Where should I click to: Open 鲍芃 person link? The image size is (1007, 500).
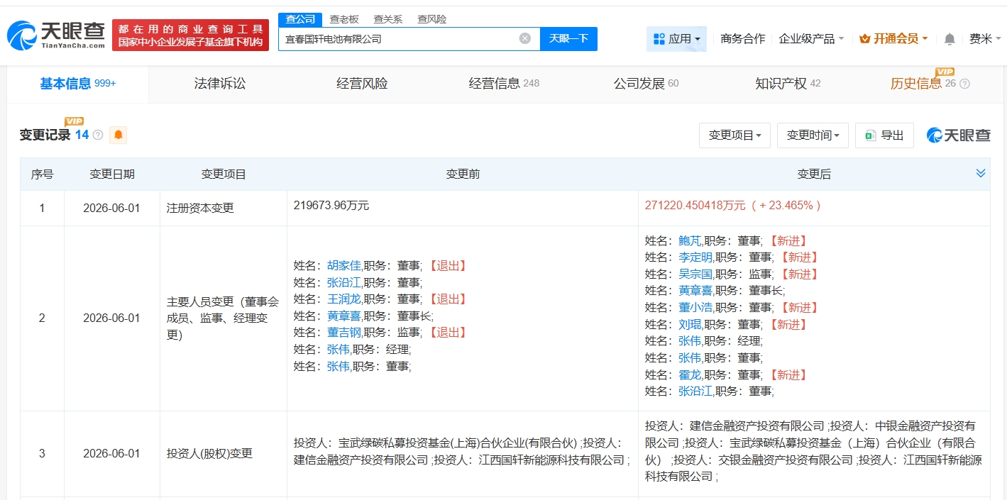689,241
